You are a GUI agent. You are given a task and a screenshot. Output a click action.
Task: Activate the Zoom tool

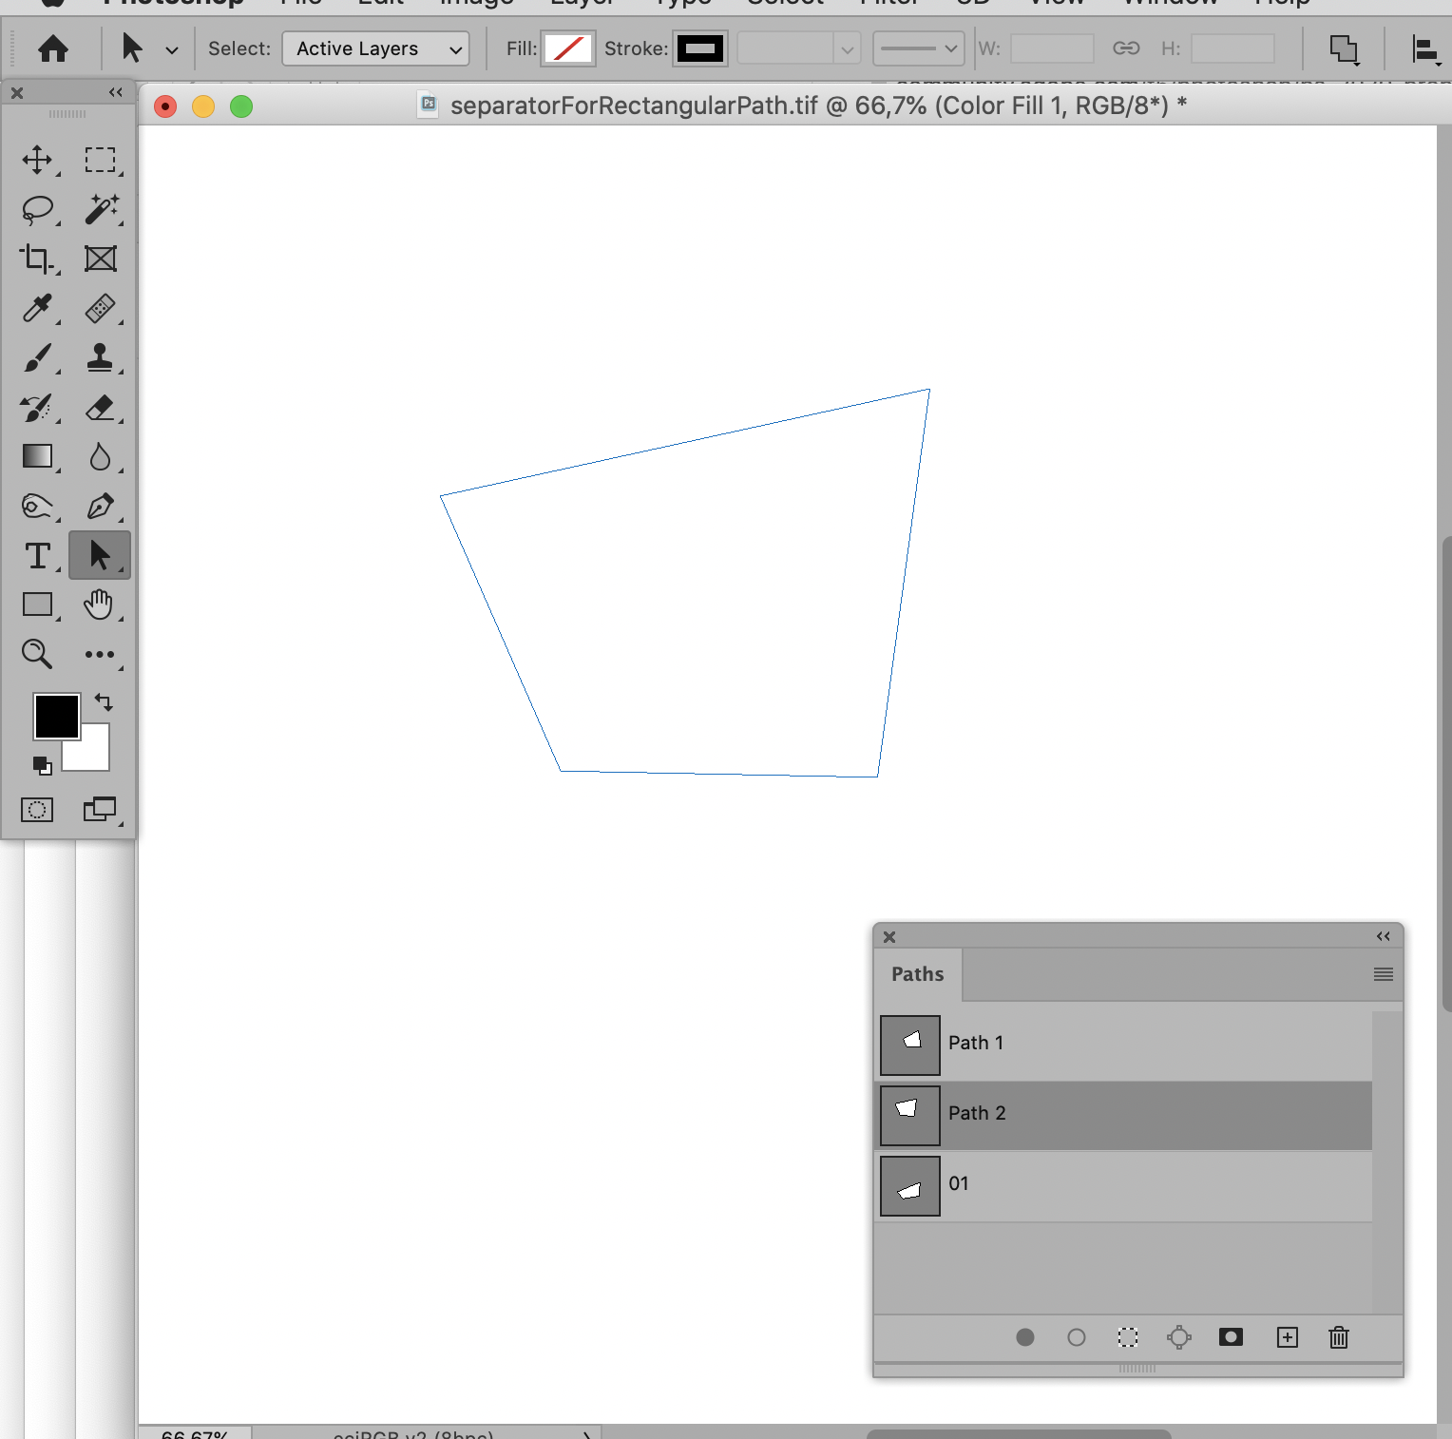coord(37,654)
